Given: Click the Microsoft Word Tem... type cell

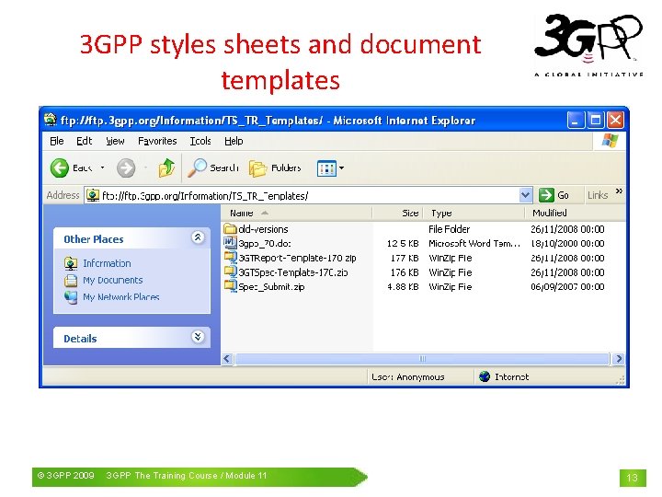Looking at the screenshot, I should click(x=474, y=243).
